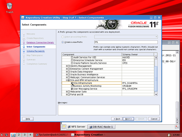Click the Back button
The height and width of the screenshot is (137, 182).
pyautogui.click(x=117, y=119)
